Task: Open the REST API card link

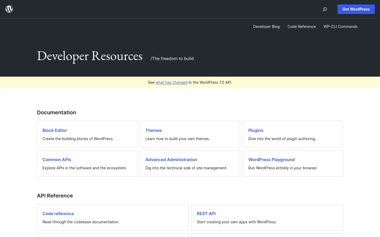Action: [x=206, y=214]
